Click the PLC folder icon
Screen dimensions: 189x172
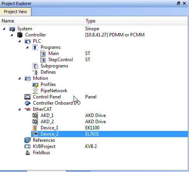(27, 41)
